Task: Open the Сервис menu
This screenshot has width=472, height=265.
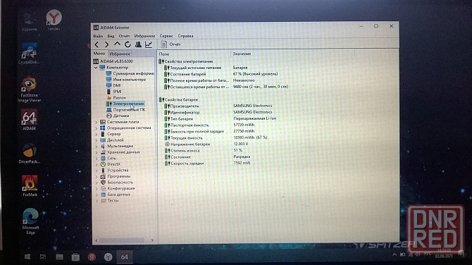Action: tap(166, 36)
